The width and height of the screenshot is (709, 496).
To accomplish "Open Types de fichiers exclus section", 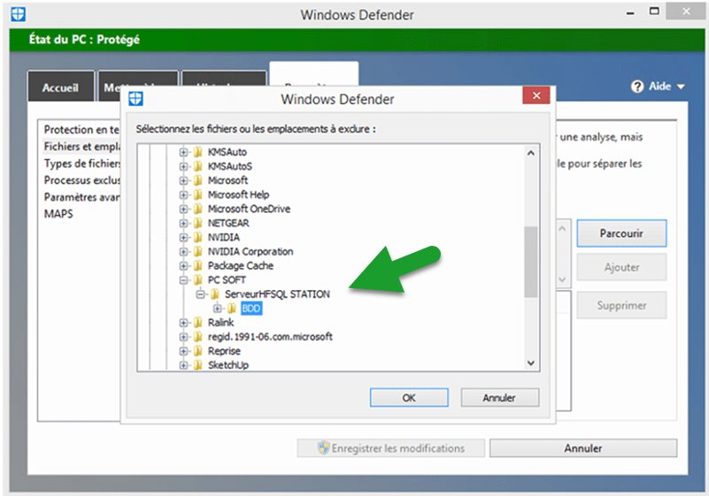I will click(x=81, y=164).
